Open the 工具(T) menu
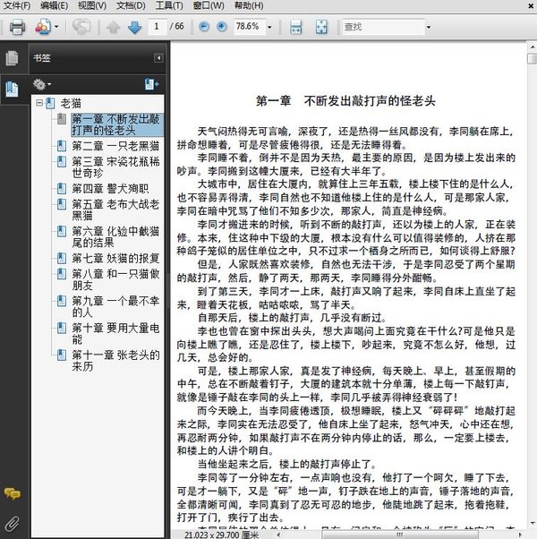 163,5
